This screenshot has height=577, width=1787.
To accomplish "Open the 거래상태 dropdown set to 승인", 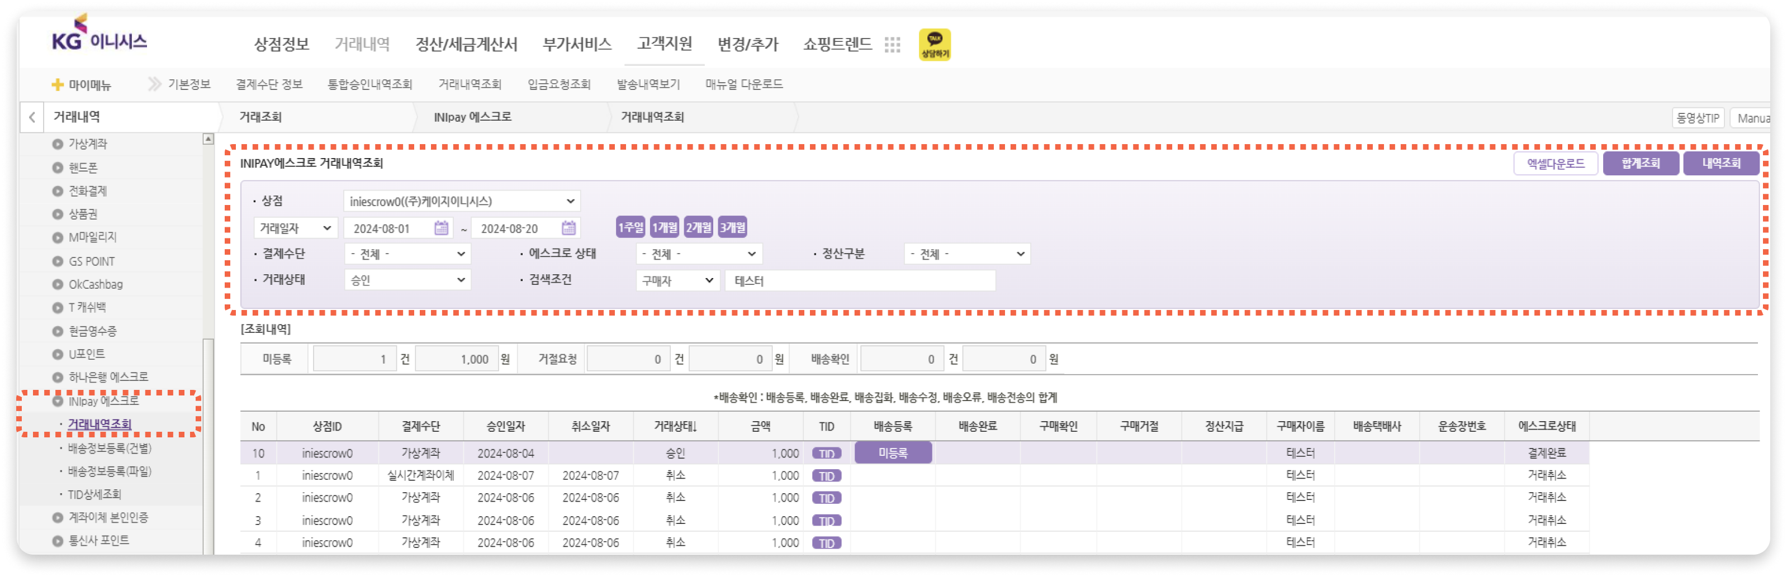I will (407, 280).
